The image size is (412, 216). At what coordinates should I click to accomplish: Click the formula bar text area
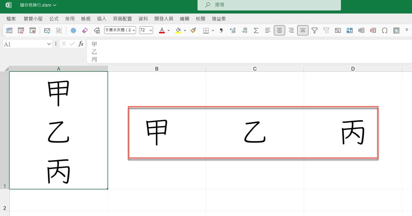(249, 51)
